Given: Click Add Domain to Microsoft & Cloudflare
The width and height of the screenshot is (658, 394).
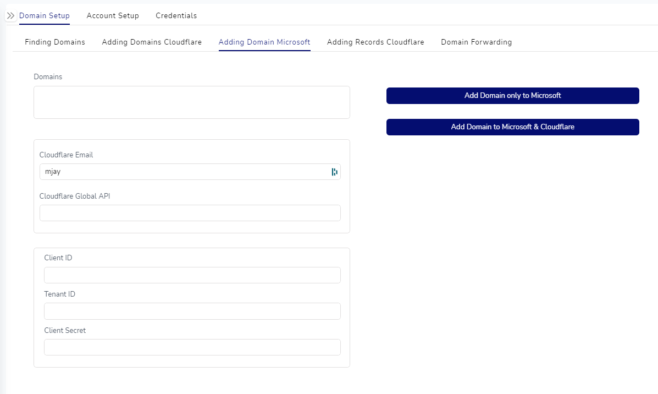Looking at the screenshot, I should click(513, 127).
